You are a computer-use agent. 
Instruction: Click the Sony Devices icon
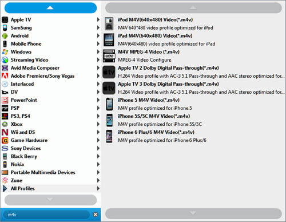point(5,148)
